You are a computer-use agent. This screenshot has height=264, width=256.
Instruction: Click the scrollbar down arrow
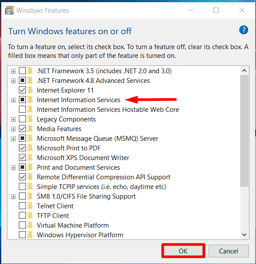245,235
